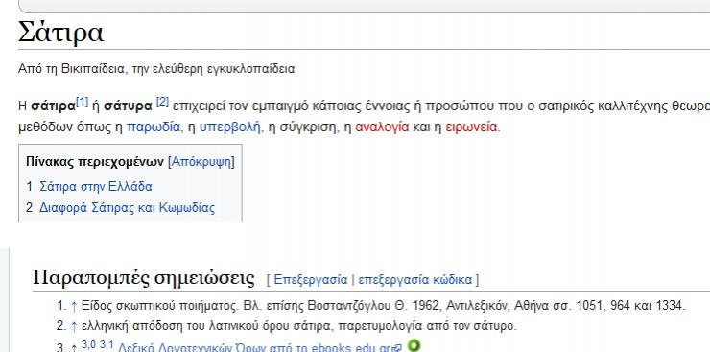
Task: Click the text 'Είδος σκωπτικού ποιήματος' in reference 1
Action: click(159, 306)
